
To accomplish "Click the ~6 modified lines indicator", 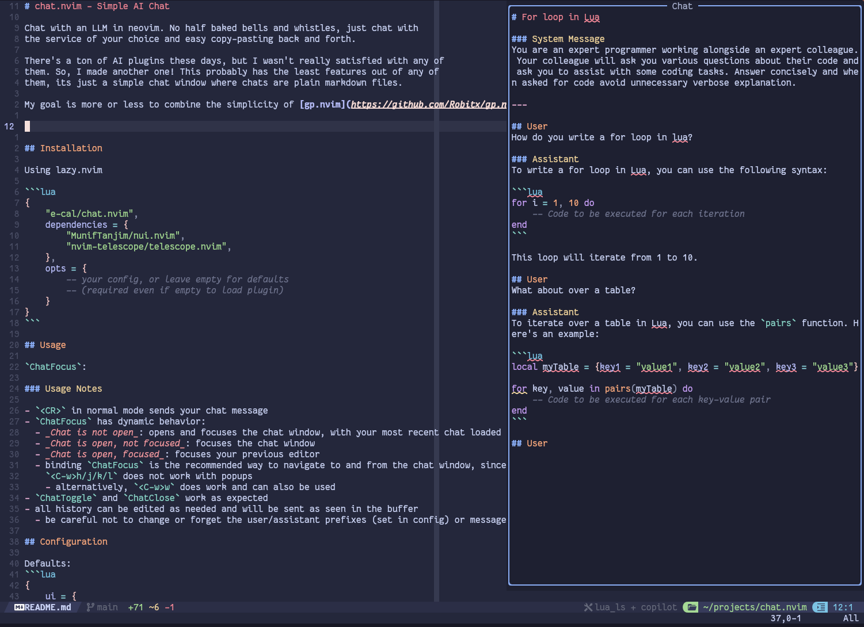I will point(154,607).
